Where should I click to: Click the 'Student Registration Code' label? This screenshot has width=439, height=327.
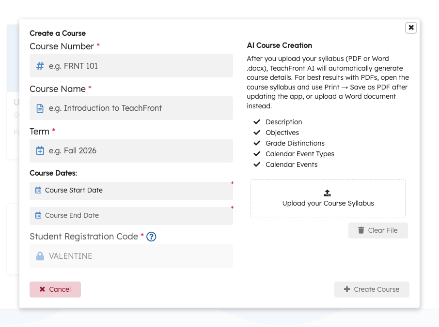(x=84, y=237)
